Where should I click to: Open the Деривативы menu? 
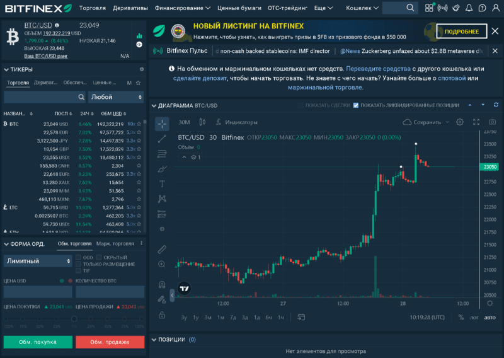[130, 8]
